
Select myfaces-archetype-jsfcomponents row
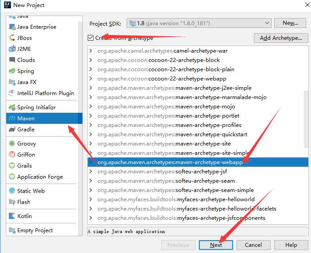tap(198, 218)
